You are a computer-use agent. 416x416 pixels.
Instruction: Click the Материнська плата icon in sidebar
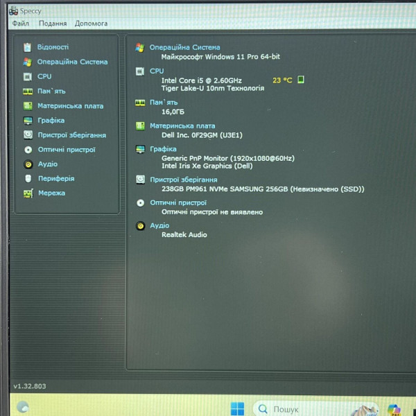pos(28,106)
